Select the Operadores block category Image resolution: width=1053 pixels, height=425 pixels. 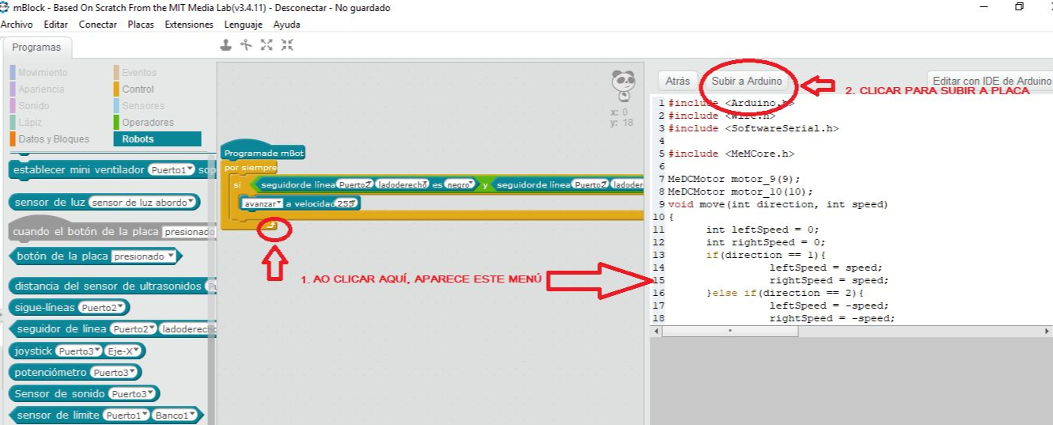click(x=147, y=123)
